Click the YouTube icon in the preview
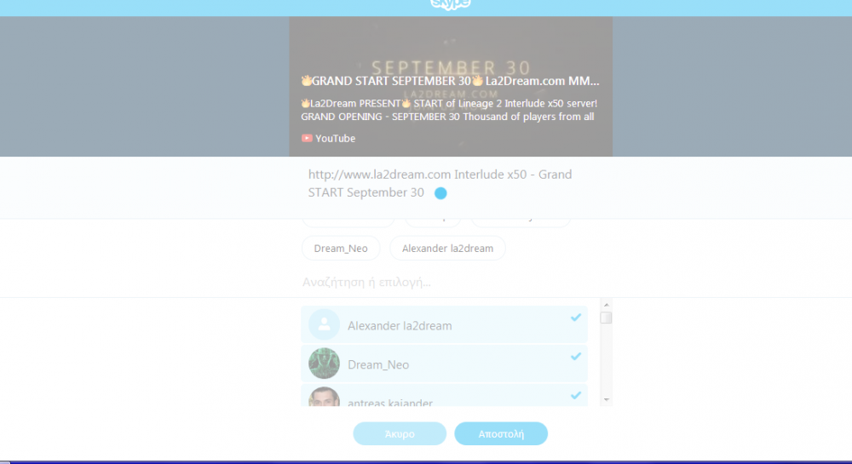This screenshot has height=464, width=852. point(307,138)
